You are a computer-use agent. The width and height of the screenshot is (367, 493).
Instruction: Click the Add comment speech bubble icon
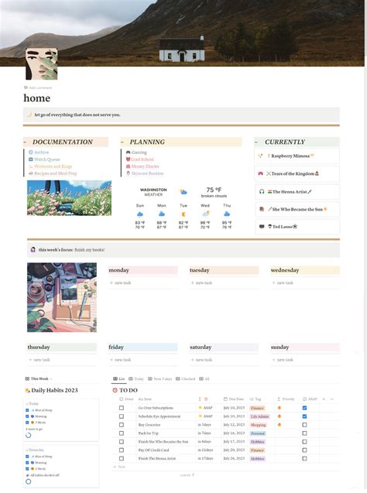tap(26, 87)
